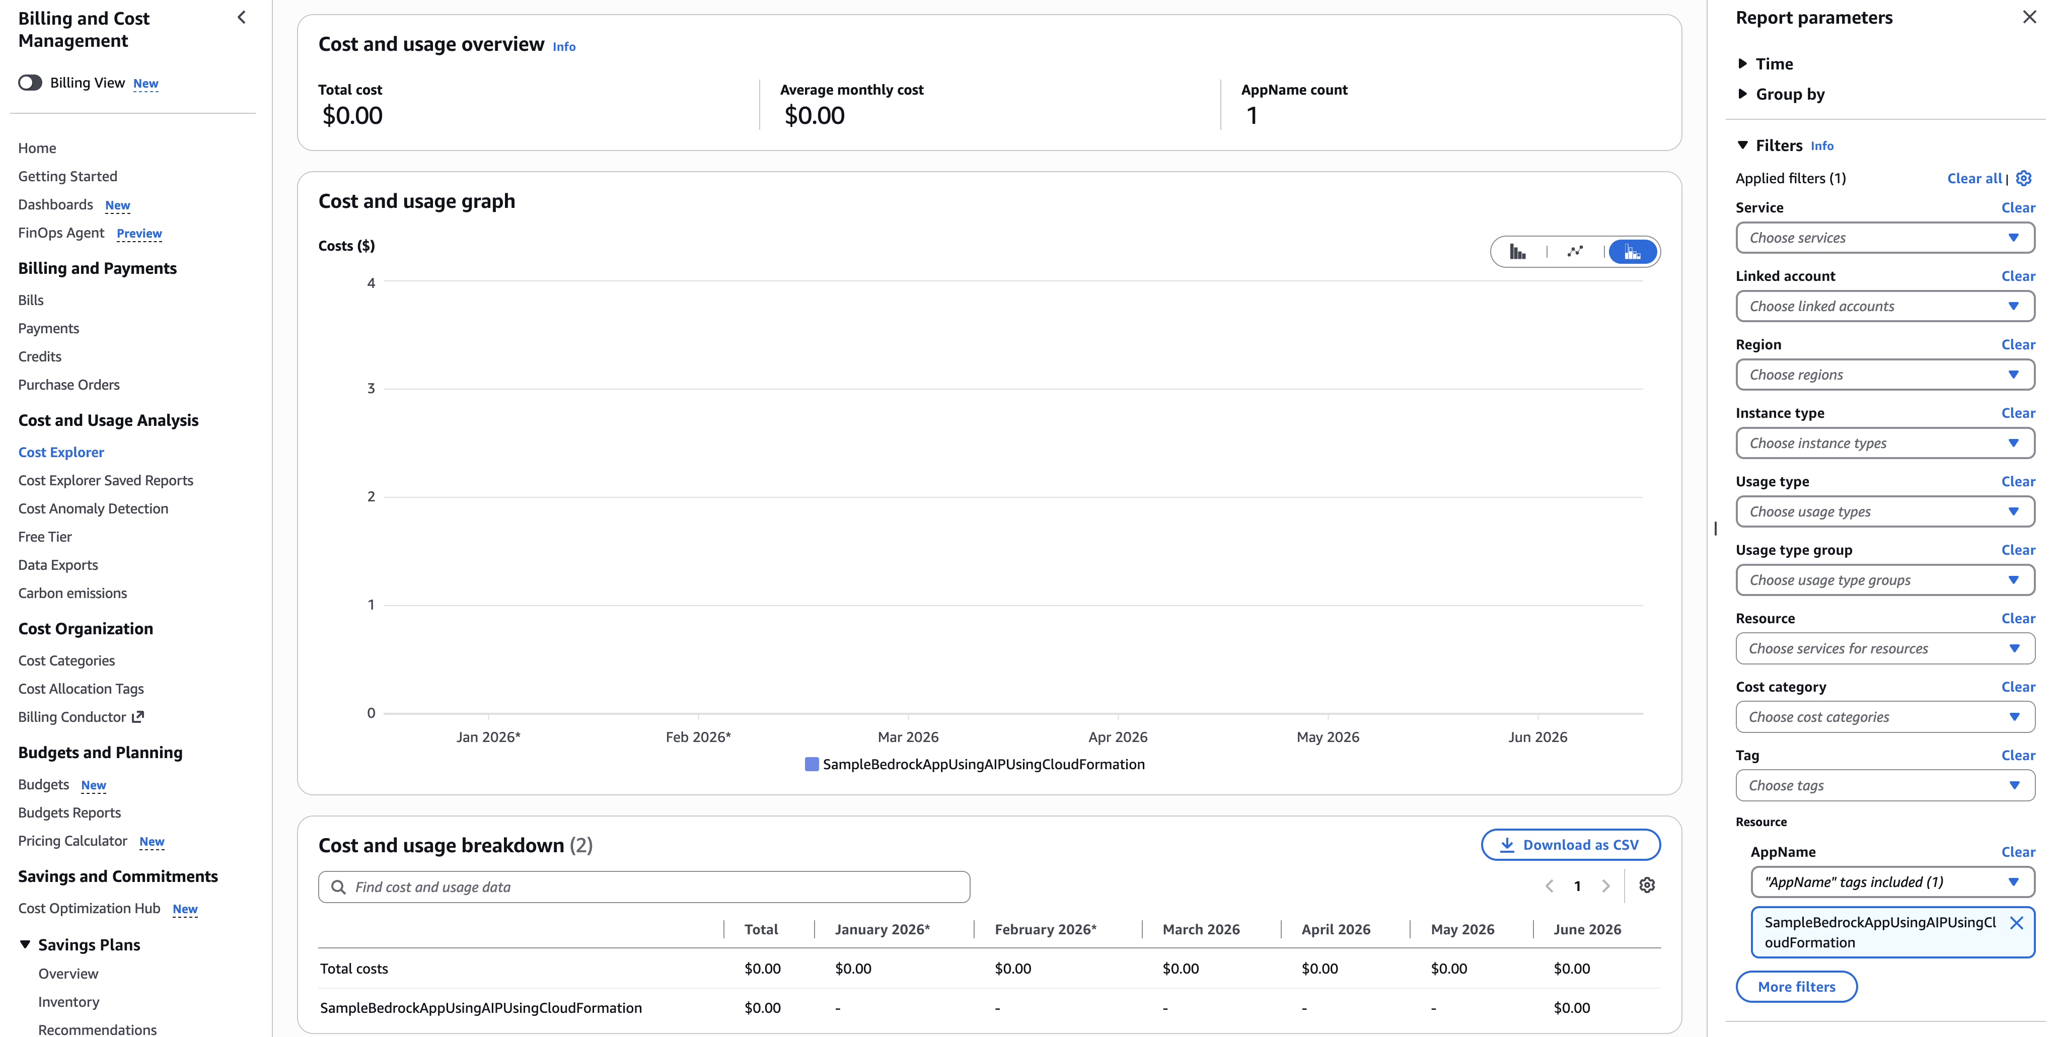This screenshot has height=1037, width=2055.
Task: Open Home in the sidebar
Action: [x=37, y=149]
